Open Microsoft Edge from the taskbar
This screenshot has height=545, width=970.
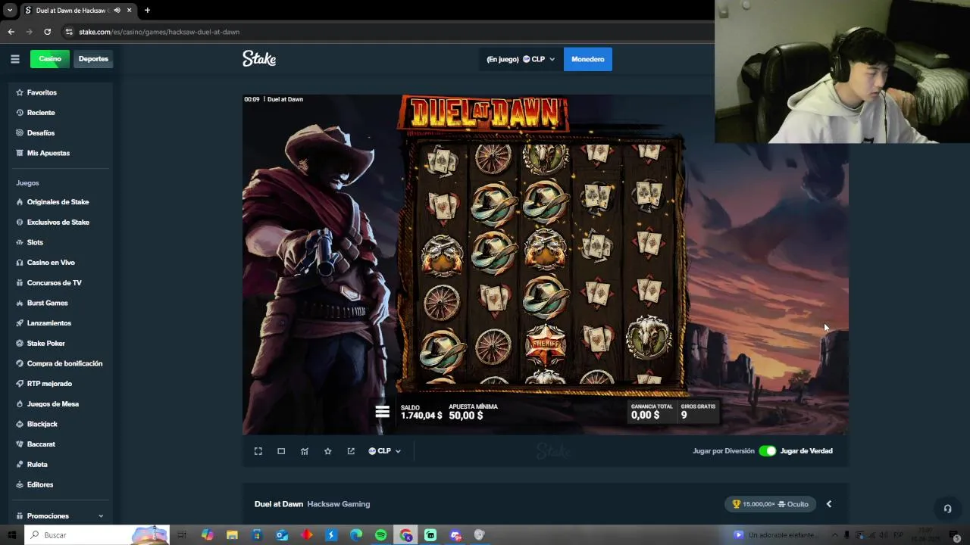tap(356, 535)
